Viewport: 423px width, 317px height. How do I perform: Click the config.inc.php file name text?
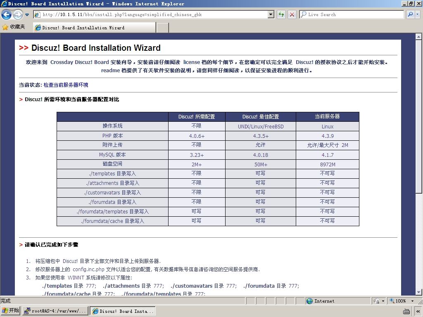tap(88, 269)
